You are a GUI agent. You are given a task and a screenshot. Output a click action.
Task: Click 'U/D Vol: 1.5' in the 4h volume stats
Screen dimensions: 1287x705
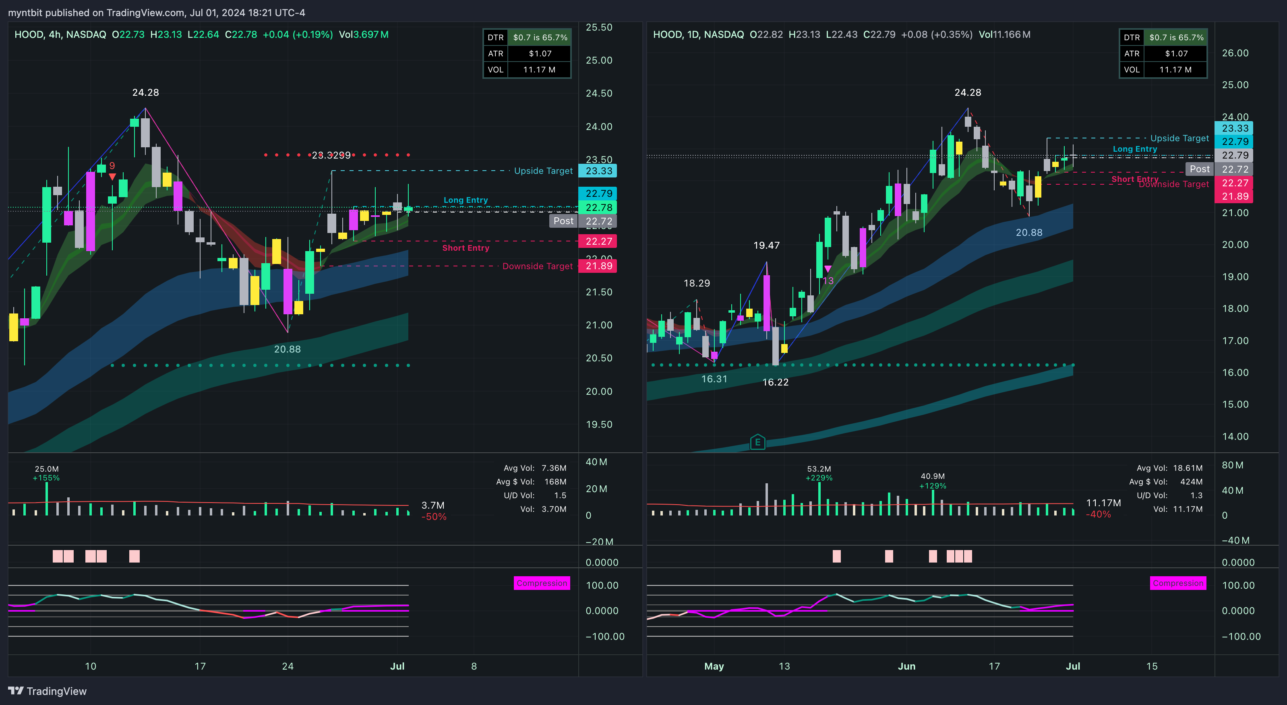[535, 495]
